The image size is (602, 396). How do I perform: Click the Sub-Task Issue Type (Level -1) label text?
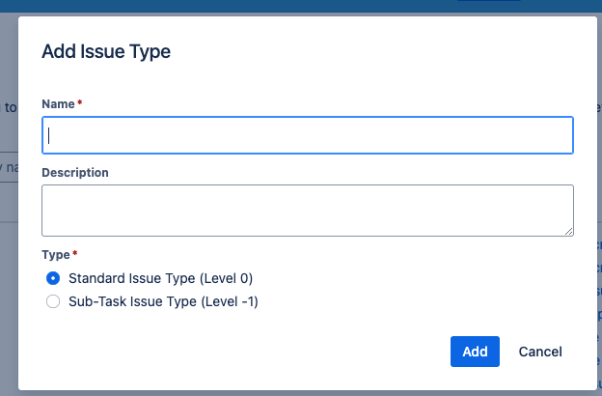[163, 301]
